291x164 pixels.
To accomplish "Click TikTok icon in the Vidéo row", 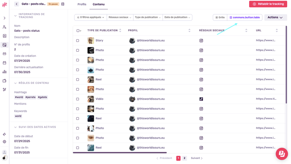I will pos(201,99).
